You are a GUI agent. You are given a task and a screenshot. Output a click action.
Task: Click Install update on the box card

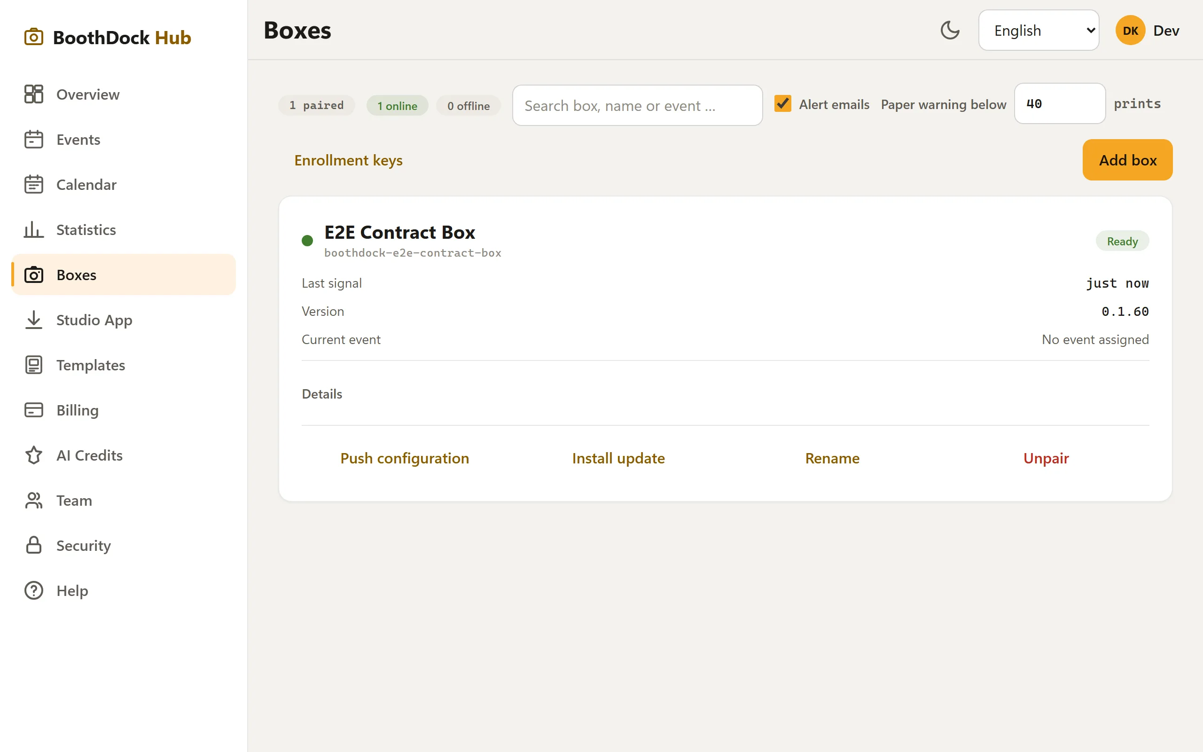[618, 458]
